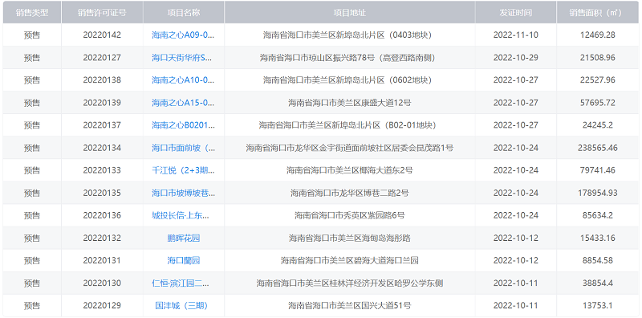
Task: Open the 千江悦(2+3期... project link
Action: click(x=183, y=170)
